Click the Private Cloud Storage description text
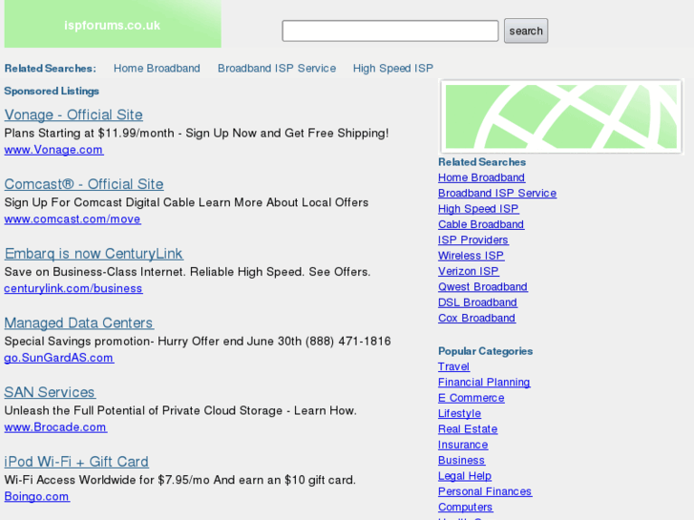694x520 pixels. pos(180,410)
